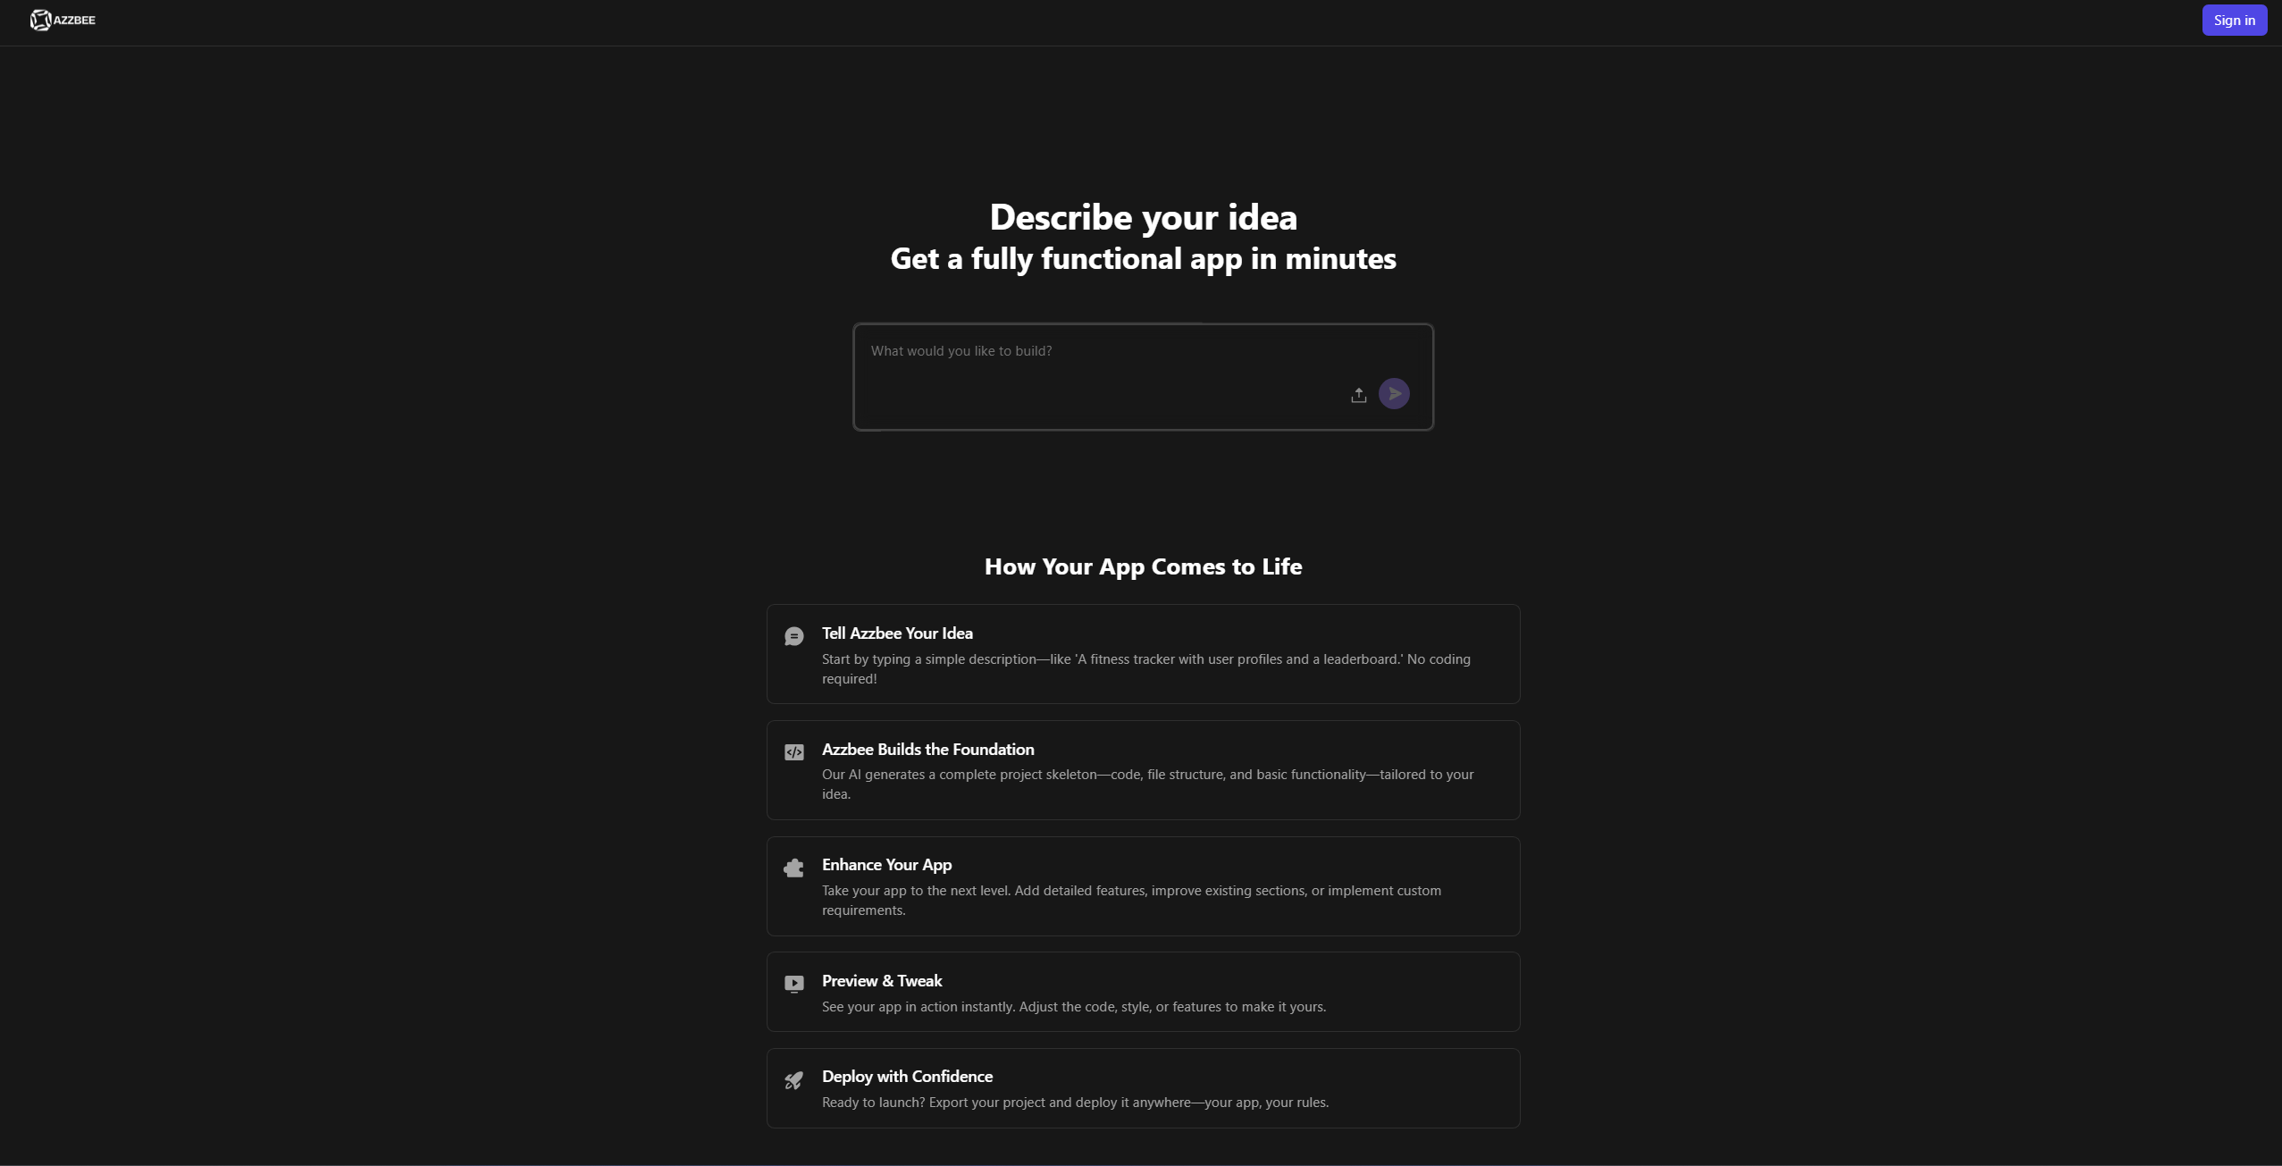This screenshot has height=1166, width=2282.
Task: Click the "Get a fully functional app" subtitle
Action: 1143,258
